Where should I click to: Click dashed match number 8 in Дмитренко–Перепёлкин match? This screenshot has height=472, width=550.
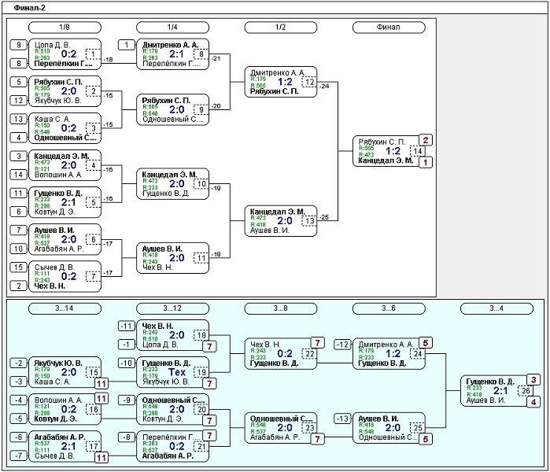(x=201, y=54)
